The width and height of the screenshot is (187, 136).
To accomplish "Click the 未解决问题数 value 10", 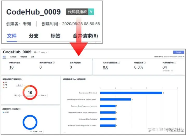I will point(11,67).
